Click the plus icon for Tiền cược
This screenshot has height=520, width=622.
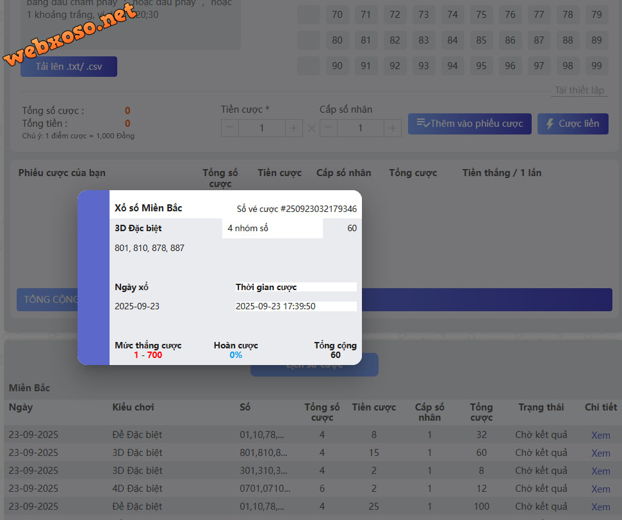click(x=293, y=128)
